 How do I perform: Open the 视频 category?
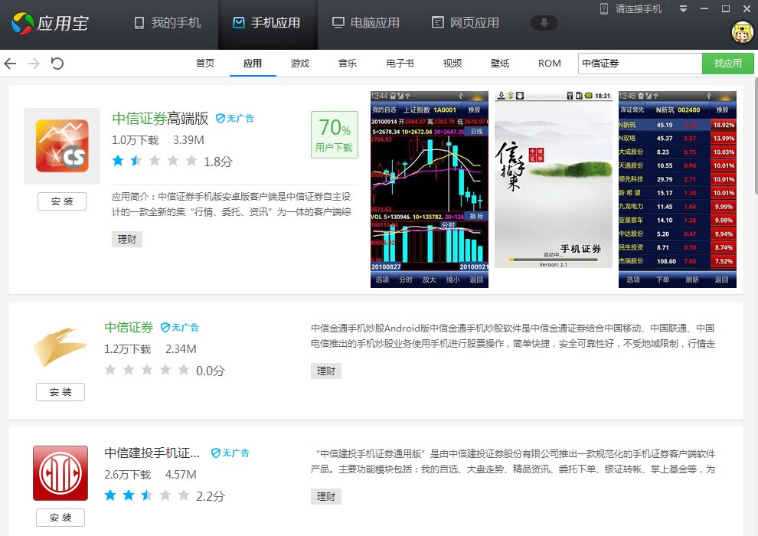click(x=453, y=64)
